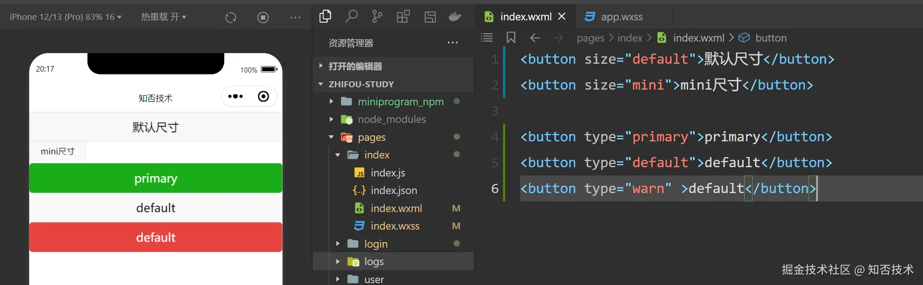Click code line 4 with type="primary"
923x285 pixels.
pyautogui.click(x=676, y=137)
